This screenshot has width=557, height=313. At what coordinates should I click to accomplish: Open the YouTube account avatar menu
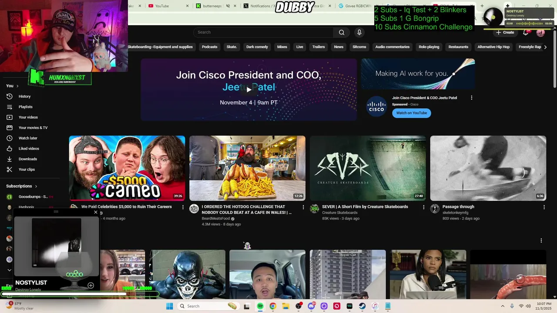click(540, 33)
